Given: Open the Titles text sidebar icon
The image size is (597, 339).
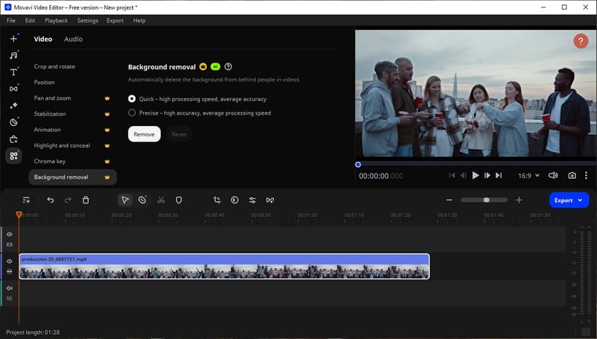Looking at the screenshot, I should coord(13,72).
